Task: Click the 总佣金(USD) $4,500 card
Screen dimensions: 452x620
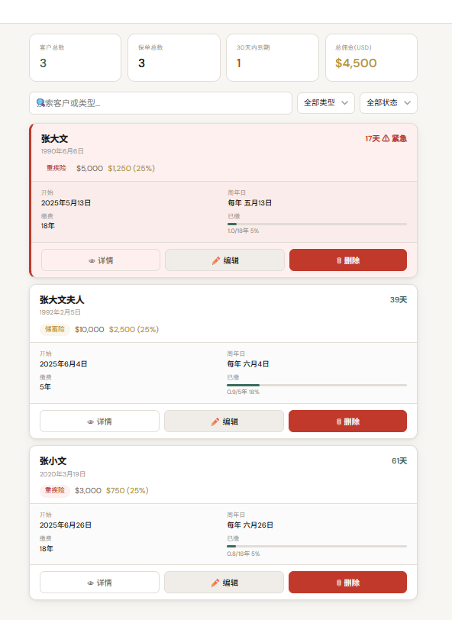Action: pos(371,58)
